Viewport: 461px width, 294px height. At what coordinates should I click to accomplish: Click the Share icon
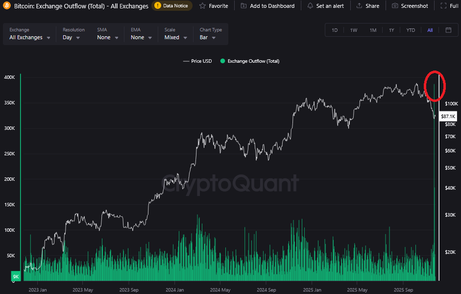360,6
